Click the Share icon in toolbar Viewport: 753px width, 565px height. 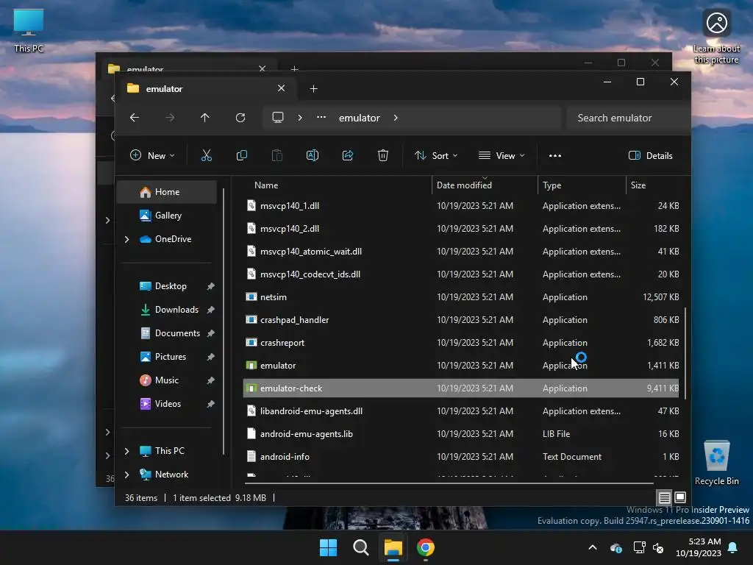(348, 156)
